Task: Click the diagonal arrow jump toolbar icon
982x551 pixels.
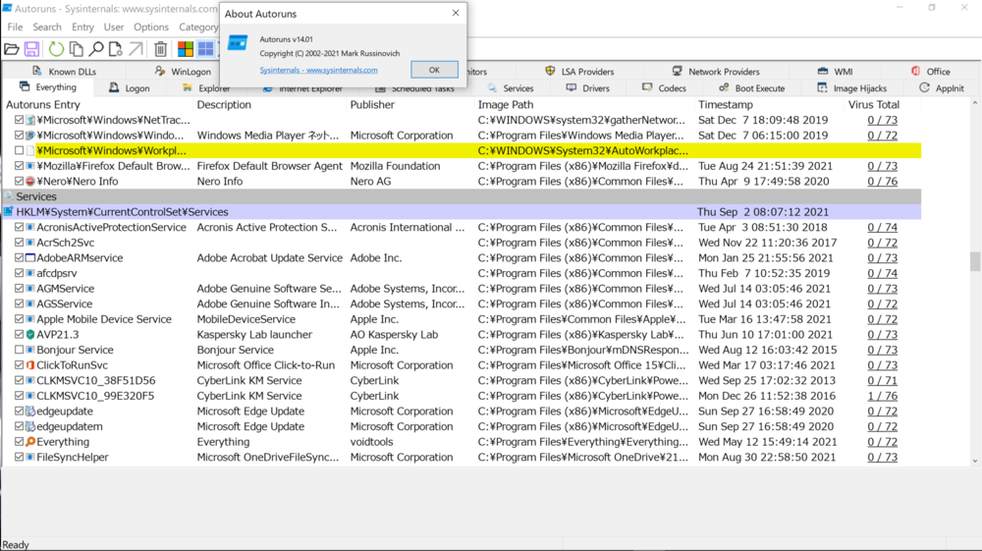Action: [x=136, y=49]
